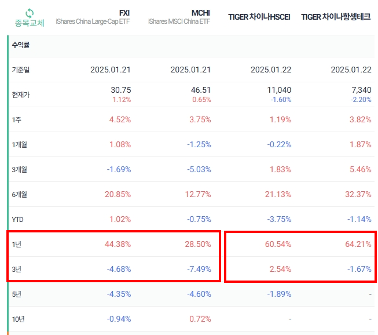This screenshot has width=378, height=335.
Task: Click 6-month return value 32.37%
Action: tap(358, 194)
